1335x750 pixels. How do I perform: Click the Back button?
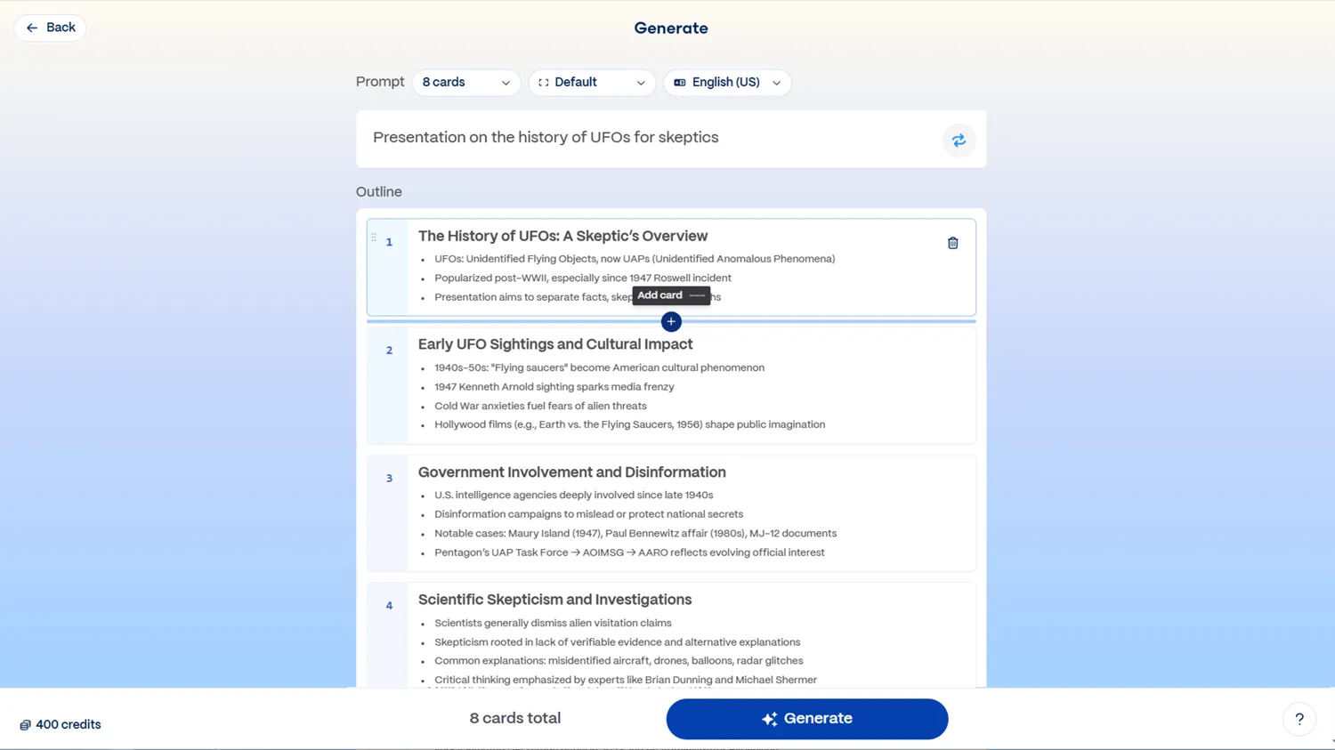[x=49, y=28]
